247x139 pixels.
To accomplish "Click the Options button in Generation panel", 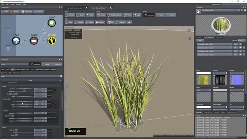I will (x=39, y=12).
